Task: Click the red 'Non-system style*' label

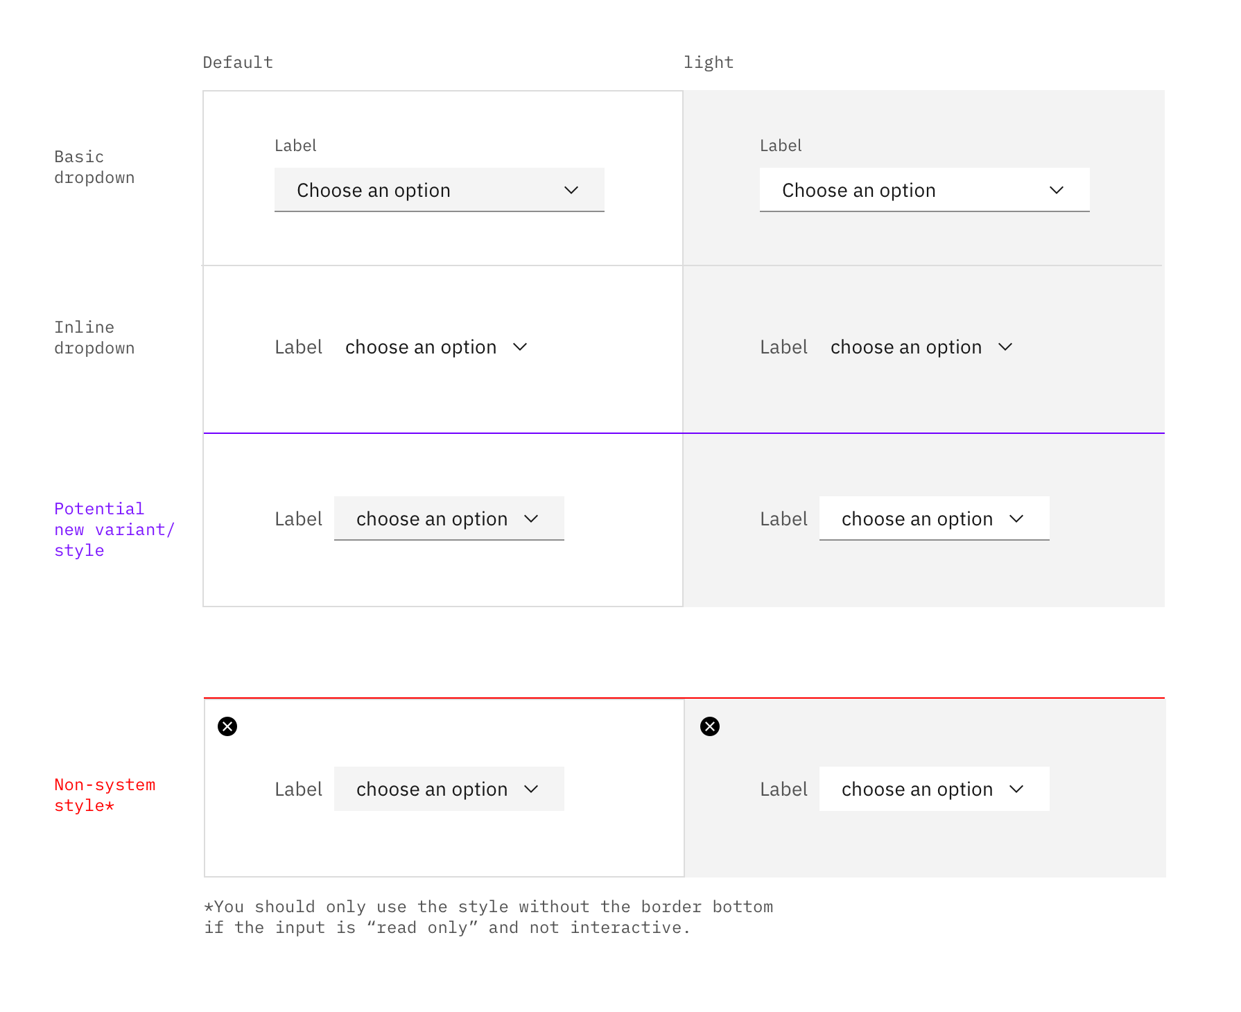Action: click(x=105, y=796)
